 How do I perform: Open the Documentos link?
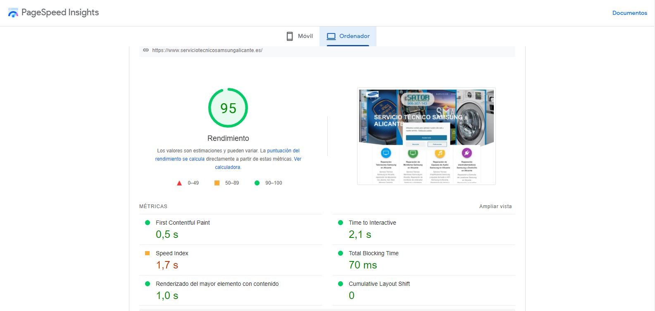click(x=629, y=13)
